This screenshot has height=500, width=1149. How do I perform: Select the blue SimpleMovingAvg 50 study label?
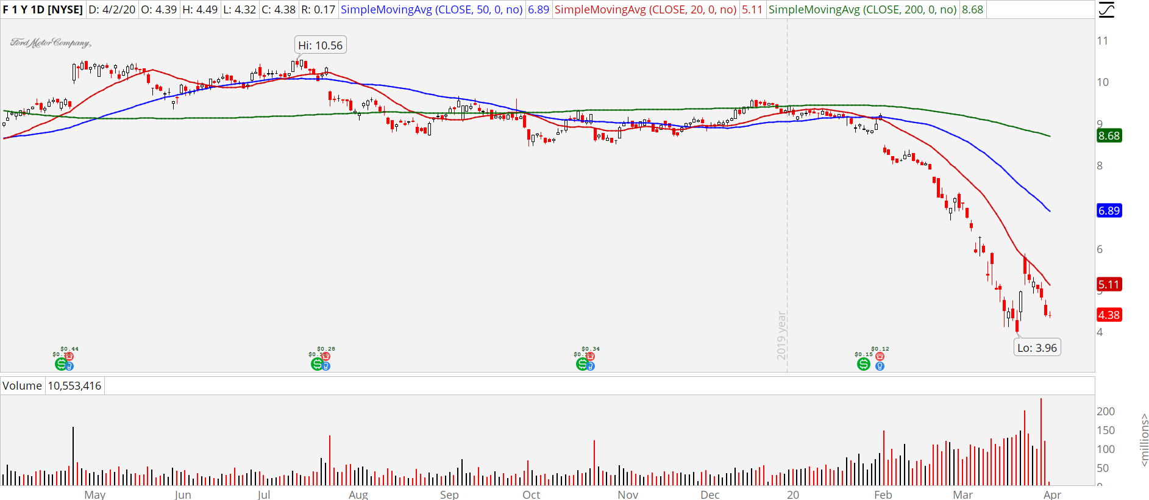point(432,10)
